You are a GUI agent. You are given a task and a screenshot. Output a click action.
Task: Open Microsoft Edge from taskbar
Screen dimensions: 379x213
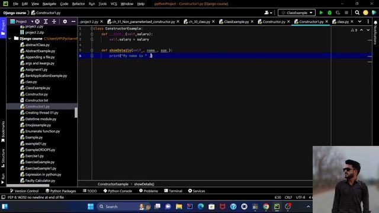(x=201, y=206)
